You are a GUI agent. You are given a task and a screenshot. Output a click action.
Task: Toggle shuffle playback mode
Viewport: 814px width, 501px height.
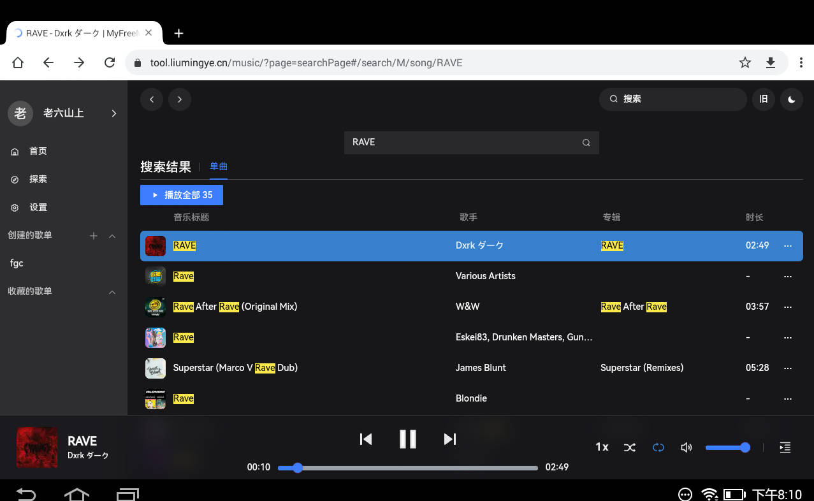[630, 447]
